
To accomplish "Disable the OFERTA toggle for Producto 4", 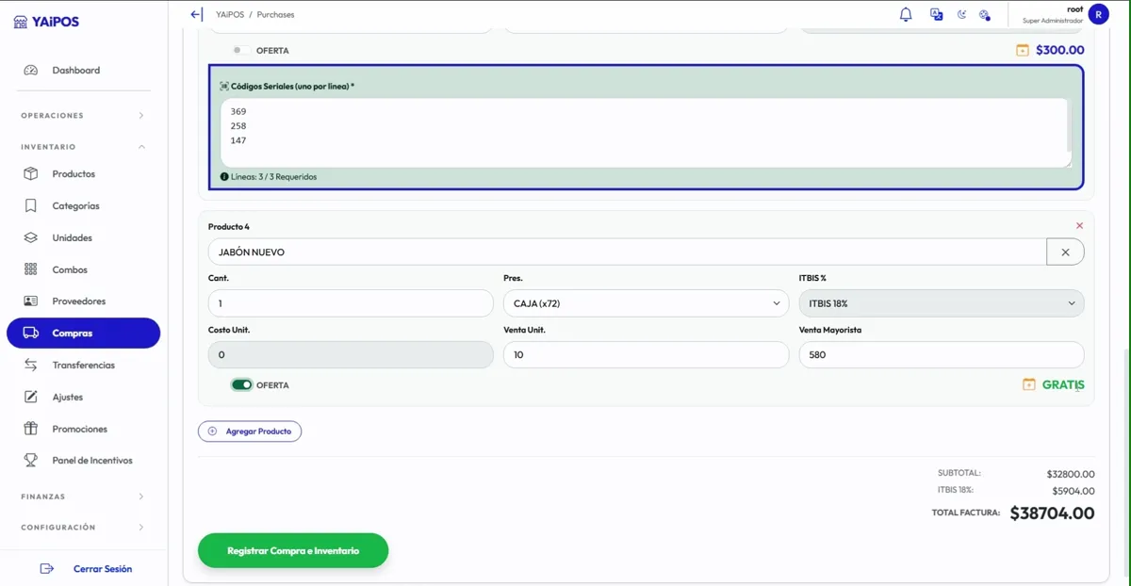I will pos(242,384).
